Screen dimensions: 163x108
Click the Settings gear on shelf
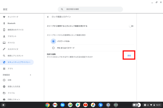tap(108, 105)
